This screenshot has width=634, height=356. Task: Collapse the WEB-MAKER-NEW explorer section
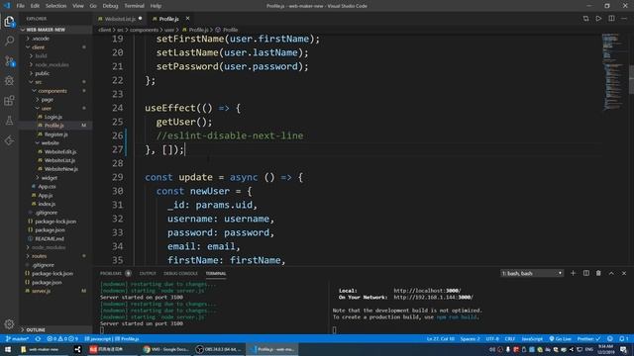point(55,30)
